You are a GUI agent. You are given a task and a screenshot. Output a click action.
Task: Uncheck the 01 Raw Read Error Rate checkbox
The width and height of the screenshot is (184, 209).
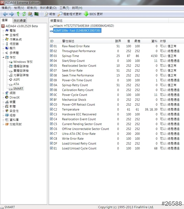tap(52, 46)
